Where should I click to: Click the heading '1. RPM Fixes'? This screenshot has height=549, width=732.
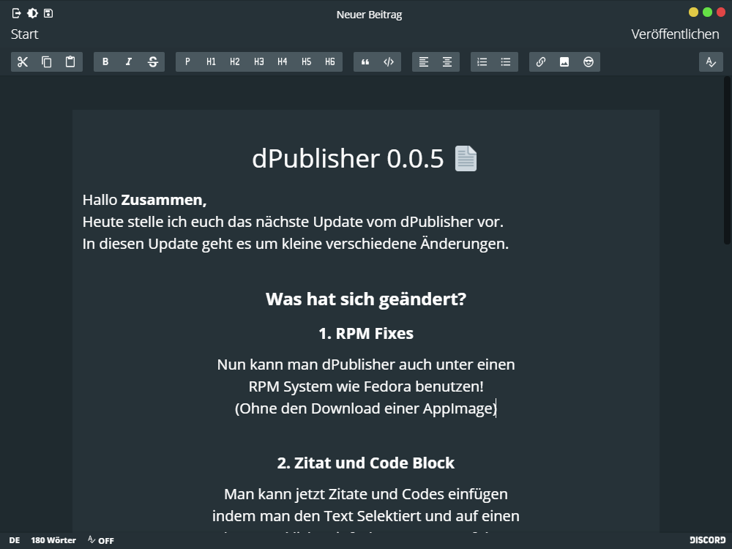pos(366,333)
